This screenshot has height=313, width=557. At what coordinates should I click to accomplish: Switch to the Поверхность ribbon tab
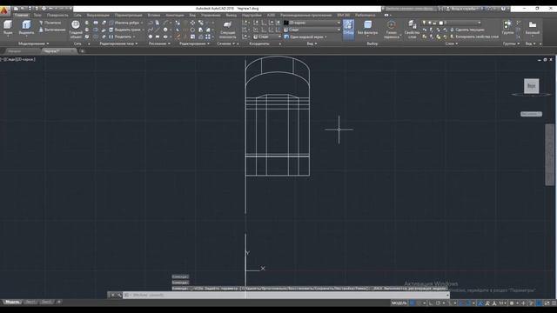pos(57,16)
